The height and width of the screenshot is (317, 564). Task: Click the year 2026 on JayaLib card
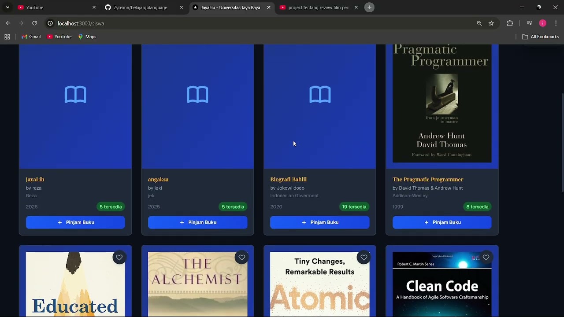[32, 206]
